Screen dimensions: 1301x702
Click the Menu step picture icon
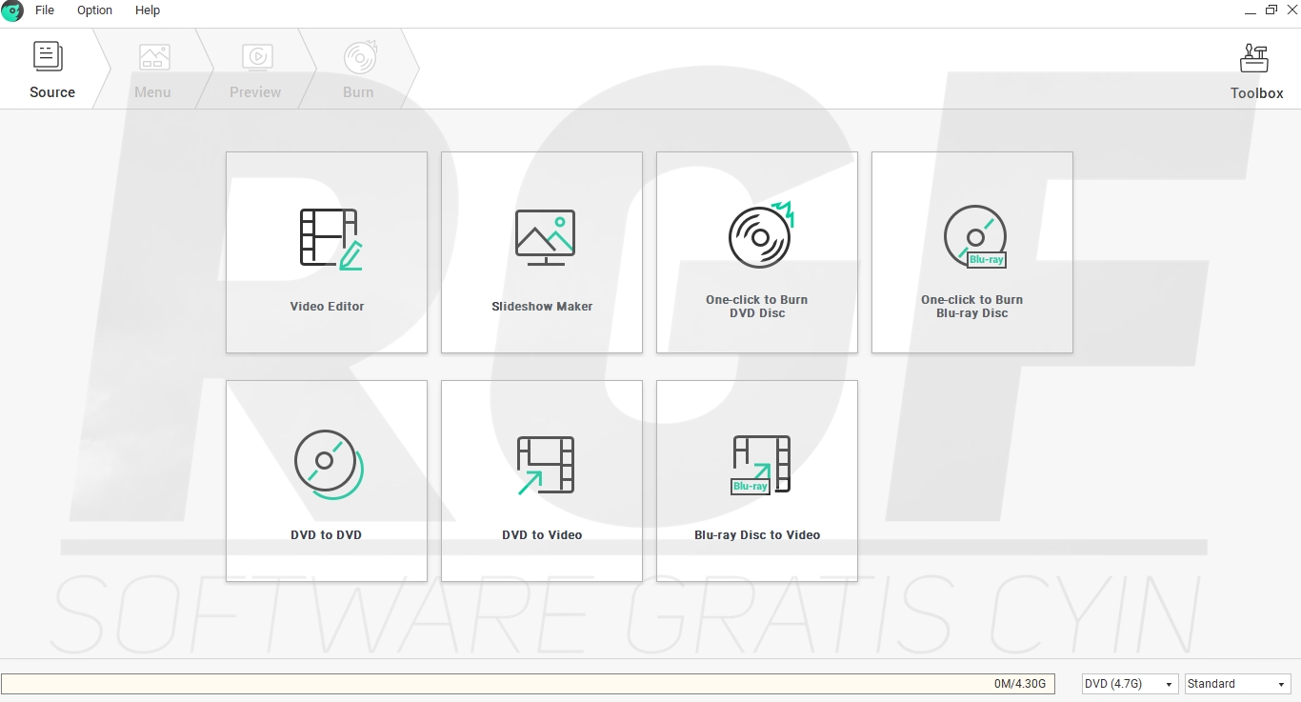coord(154,57)
